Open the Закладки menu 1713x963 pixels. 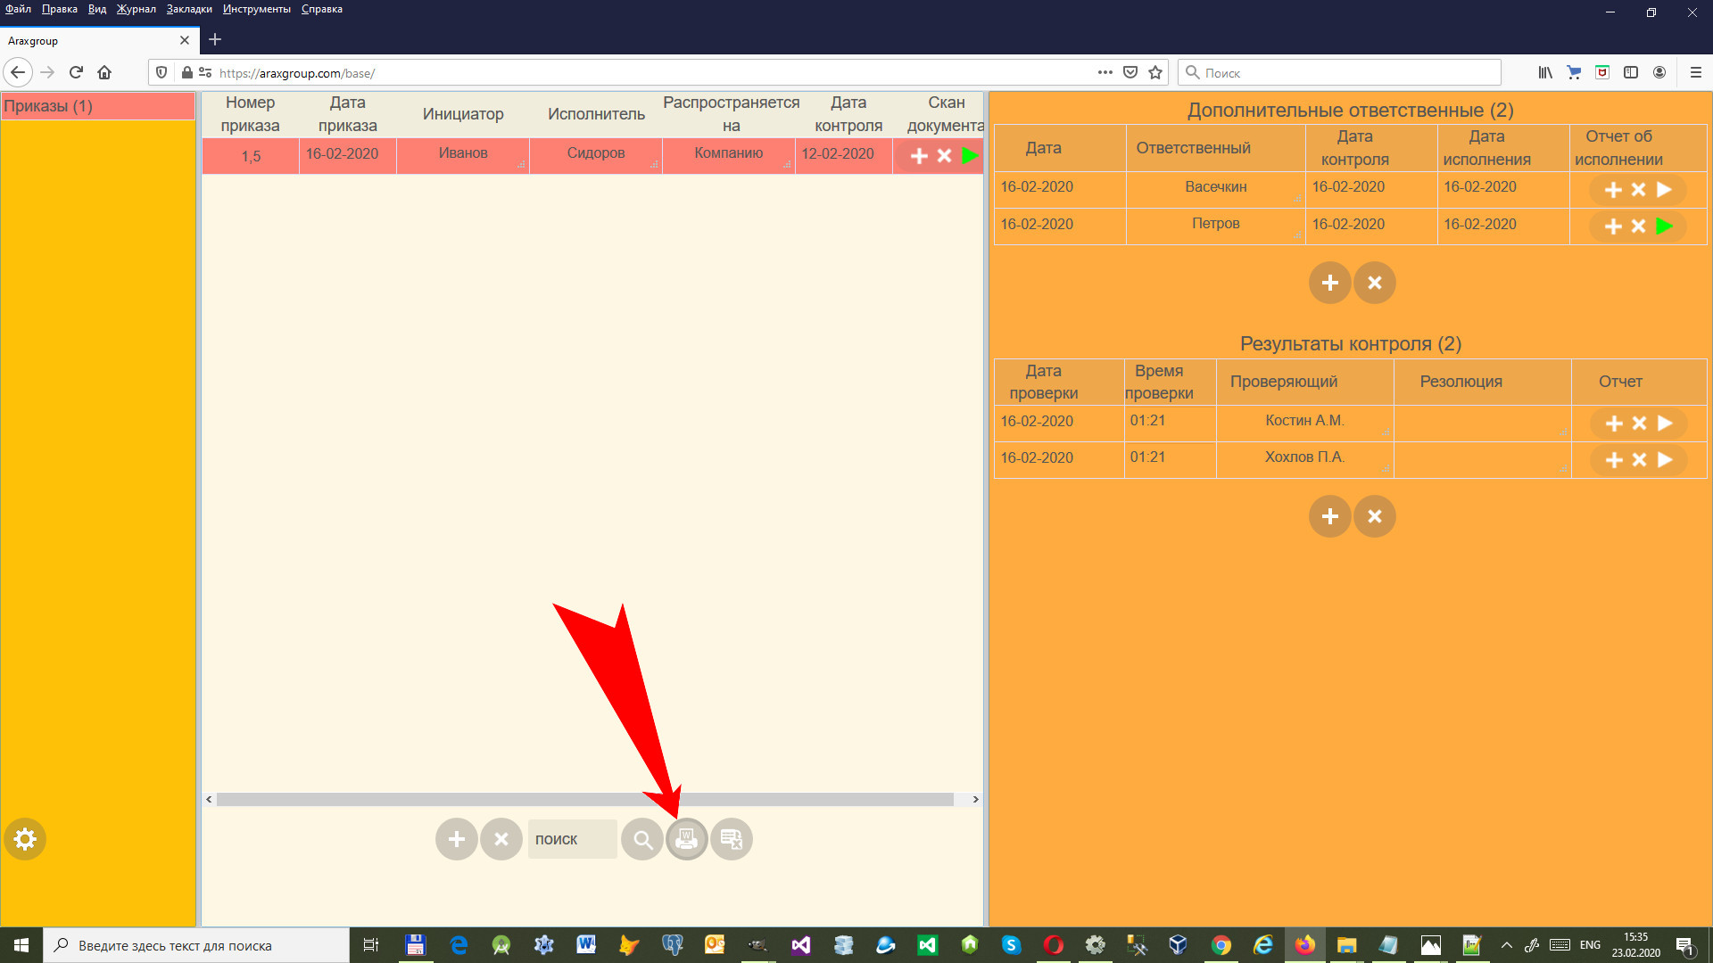[189, 9]
